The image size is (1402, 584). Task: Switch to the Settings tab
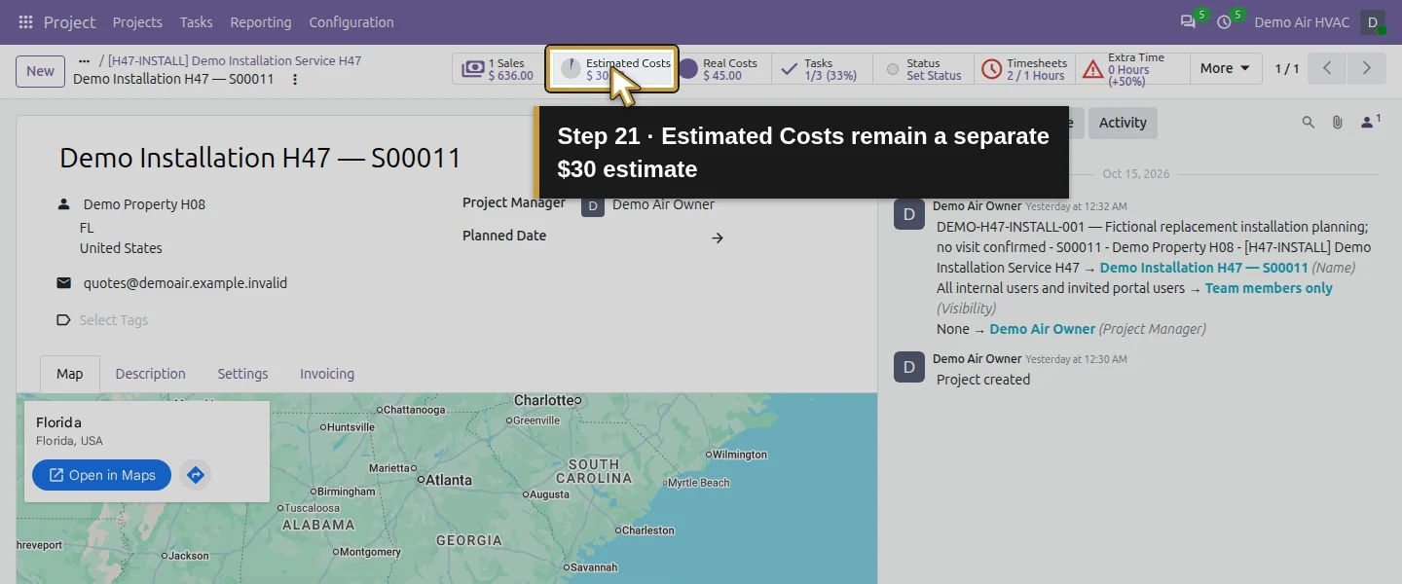pyautogui.click(x=242, y=374)
